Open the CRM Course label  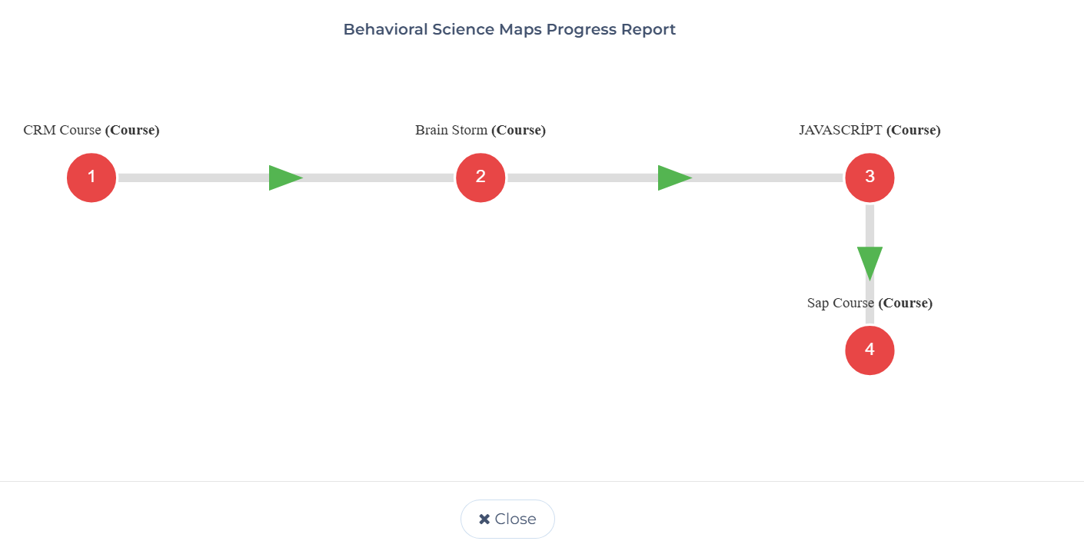pyautogui.click(x=91, y=130)
